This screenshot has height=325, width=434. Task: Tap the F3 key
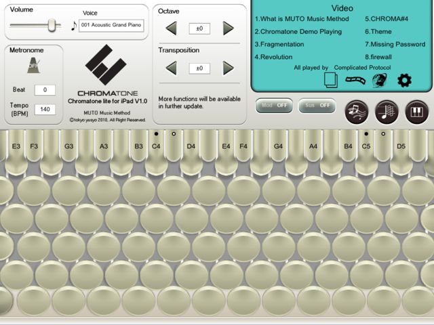(x=34, y=146)
